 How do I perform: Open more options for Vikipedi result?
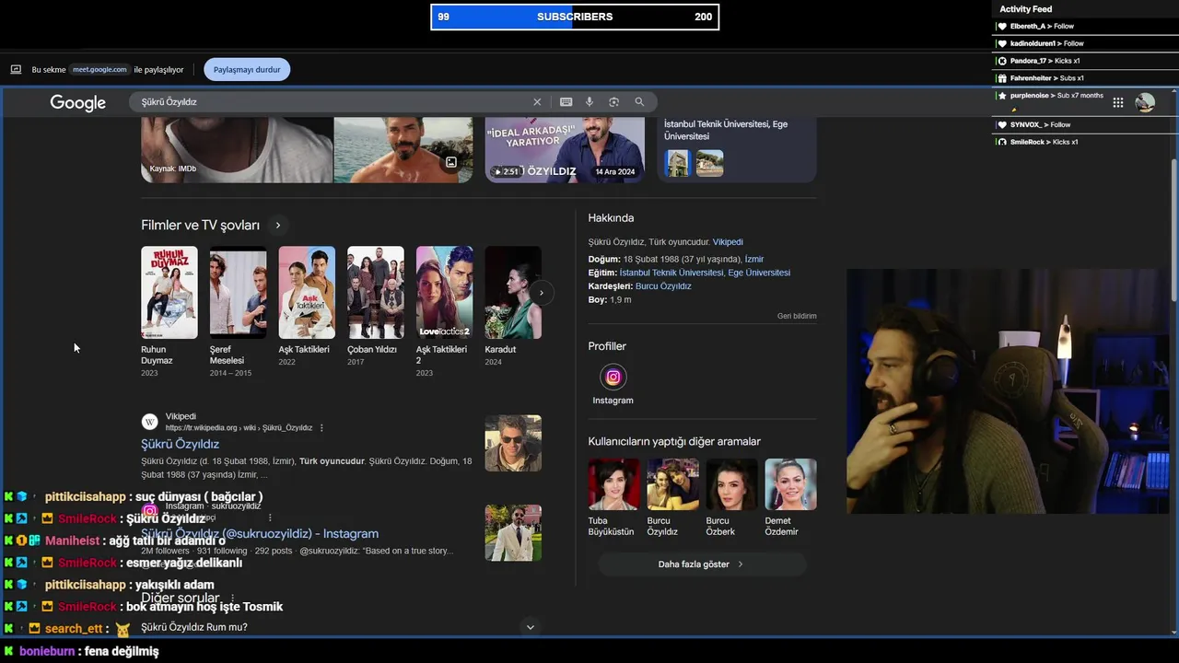(x=321, y=428)
